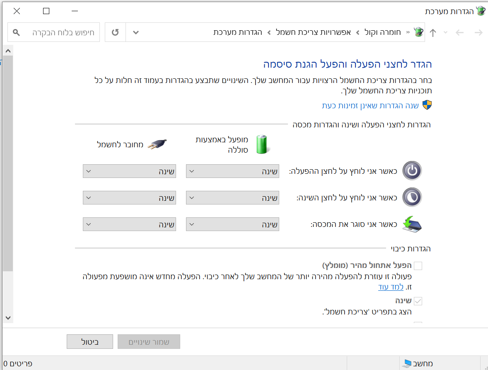Close the system settings window
488x370 pixels.
pyautogui.click(x=17, y=11)
